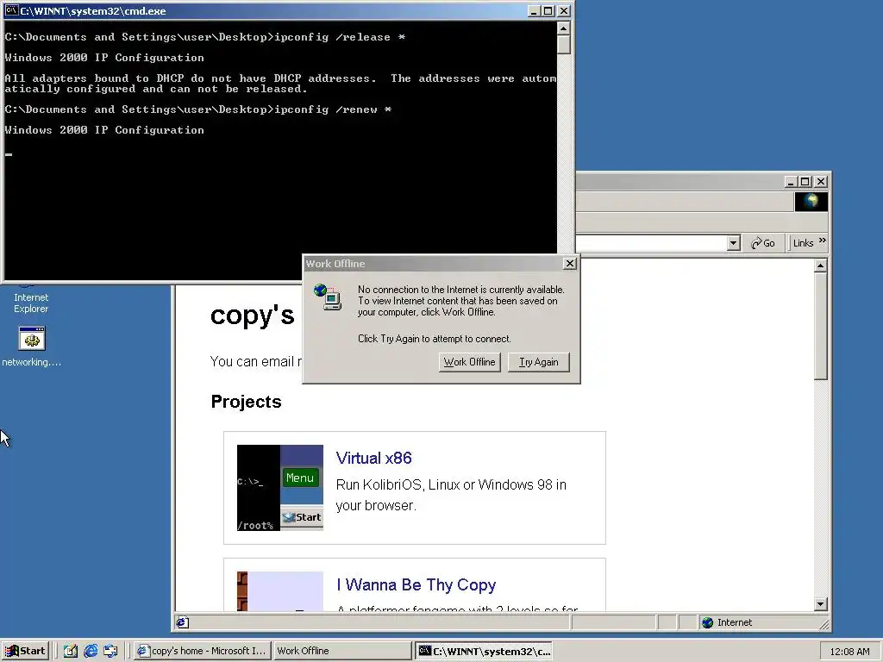Click the Run KolibriOS description text
Image resolution: width=883 pixels, height=662 pixels.
coord(451,495)
